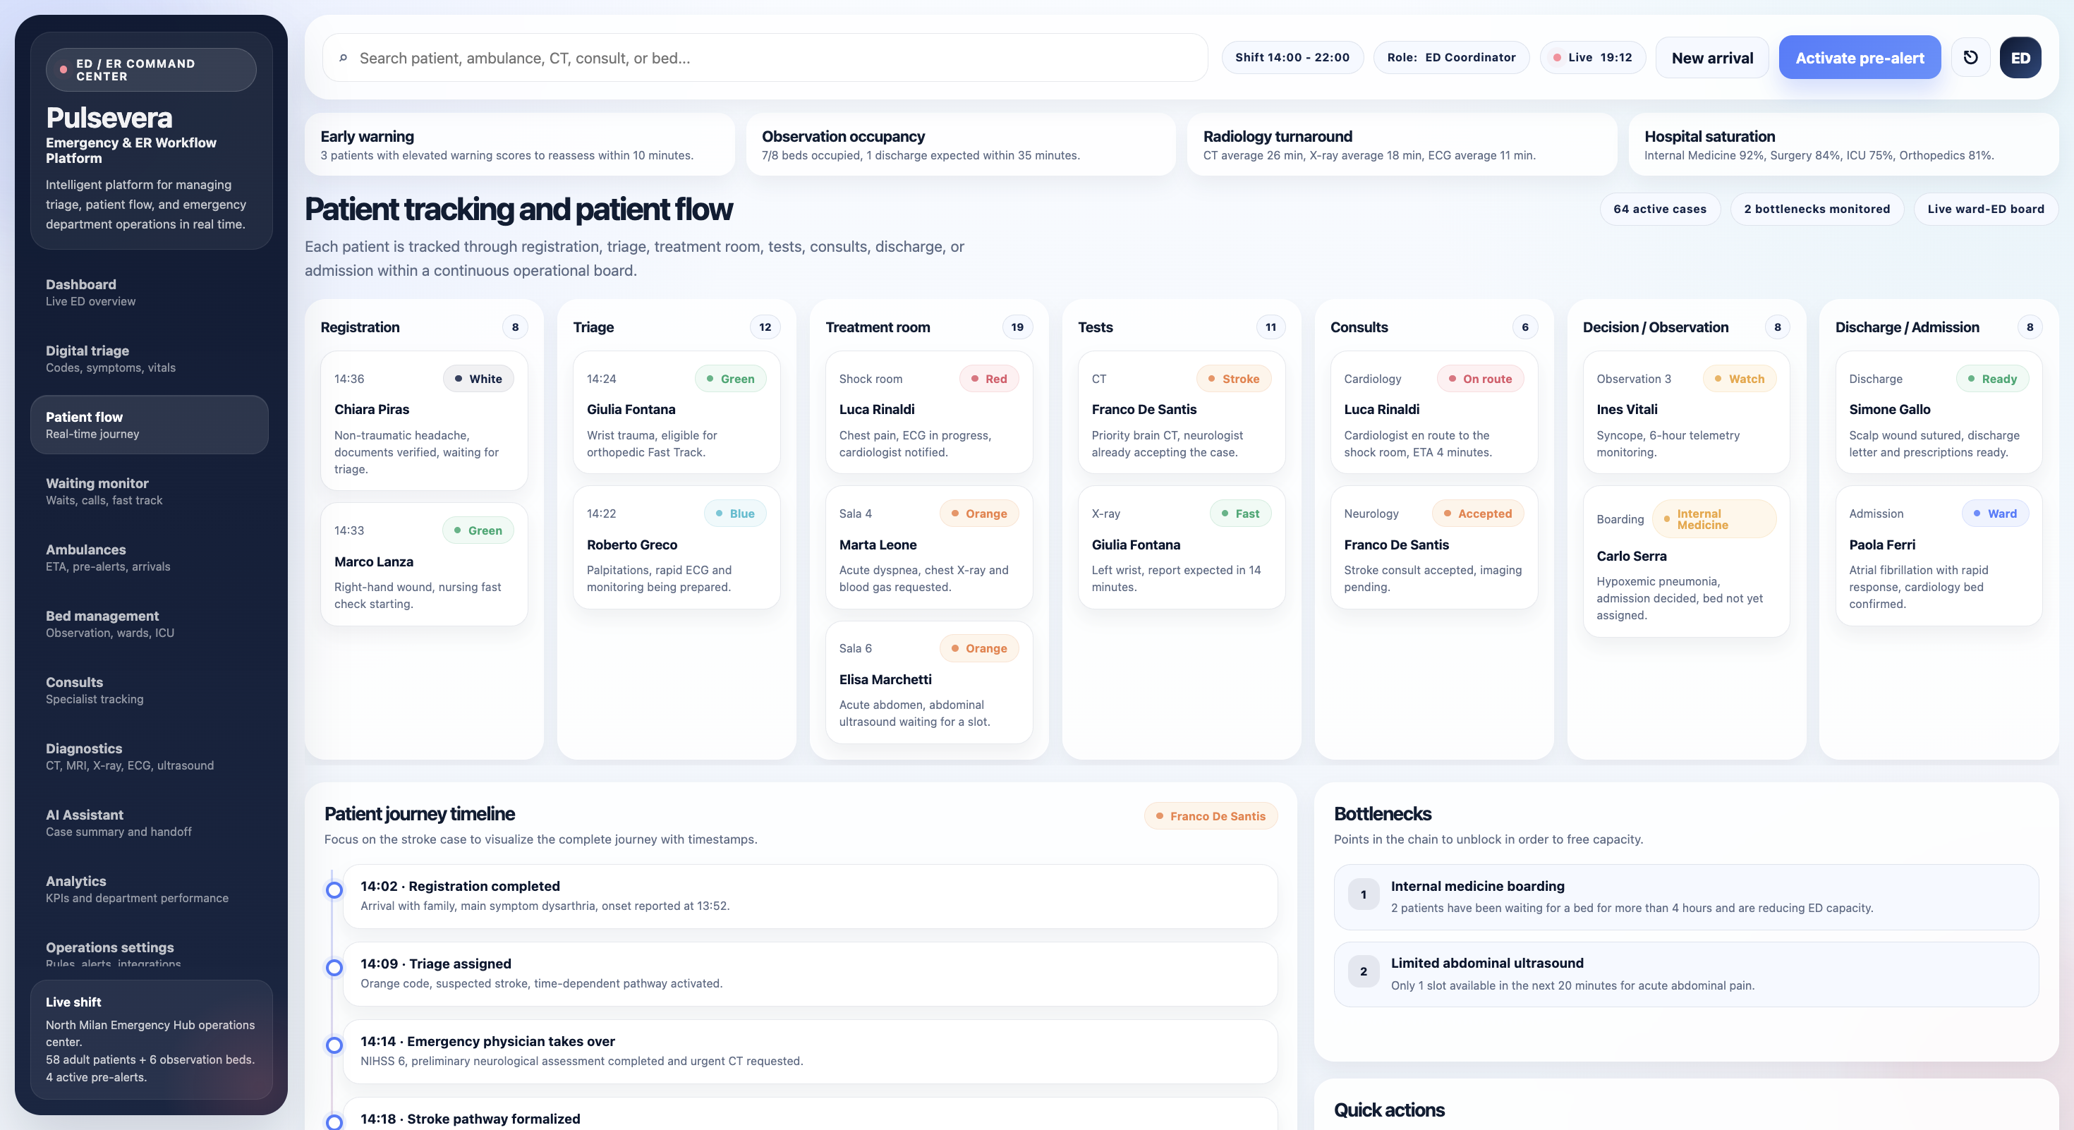Click the Treatment room count badge 19
The height and width of the screenshot is (1130, 2074).
pos(1018,327)
